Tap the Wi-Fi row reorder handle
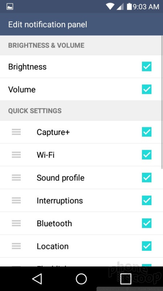 (16, 155)
